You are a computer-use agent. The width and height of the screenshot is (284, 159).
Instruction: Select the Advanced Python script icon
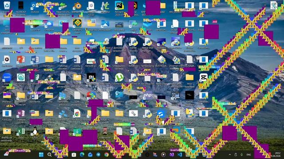point(133,60)
